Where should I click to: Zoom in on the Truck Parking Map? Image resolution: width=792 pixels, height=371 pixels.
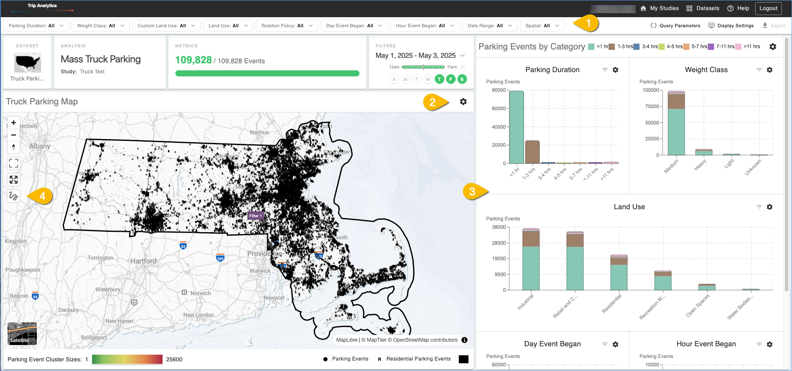point(14,123)
